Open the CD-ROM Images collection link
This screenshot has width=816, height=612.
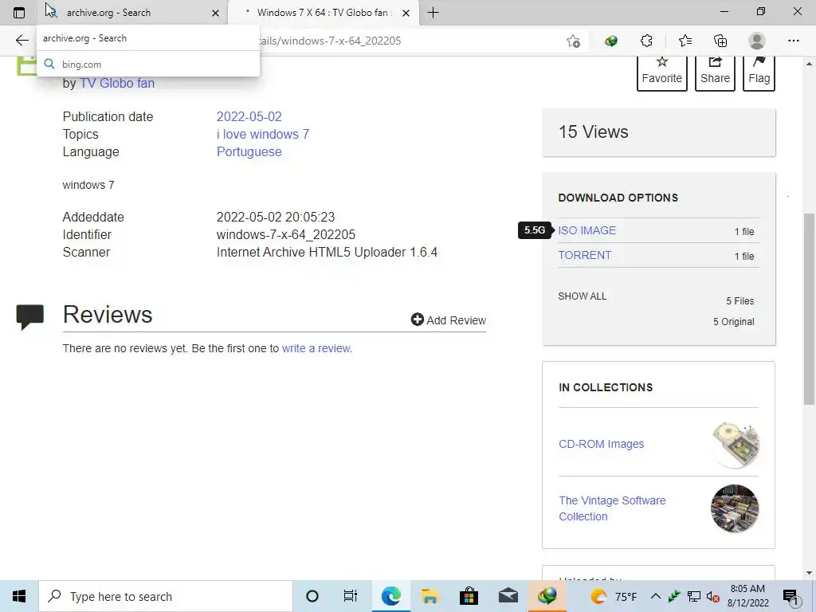601,444
